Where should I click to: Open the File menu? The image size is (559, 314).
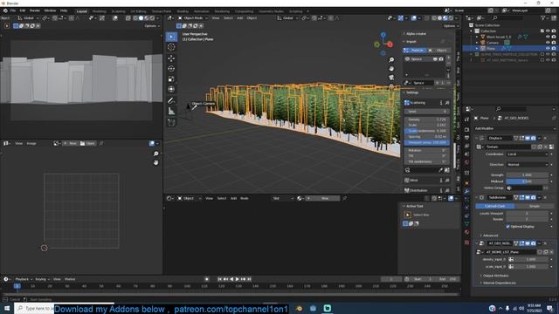pyautogui.click(x=13, y=10)
